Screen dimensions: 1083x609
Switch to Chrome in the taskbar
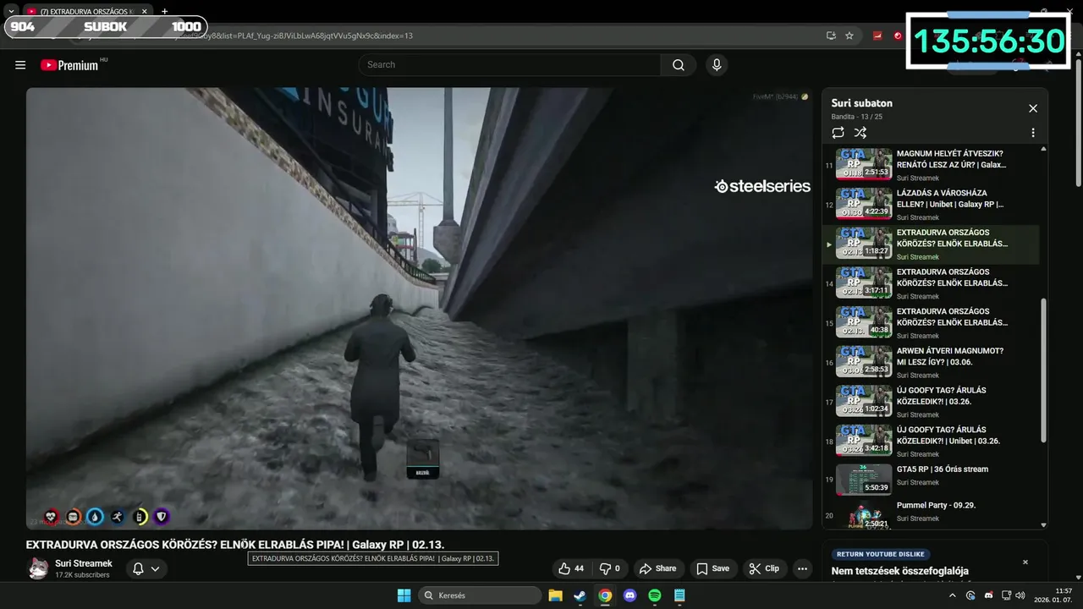(x=605, y=595)
